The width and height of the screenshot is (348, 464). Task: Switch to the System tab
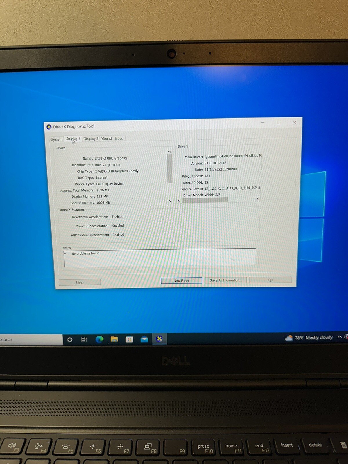click(x=56, y=139)
